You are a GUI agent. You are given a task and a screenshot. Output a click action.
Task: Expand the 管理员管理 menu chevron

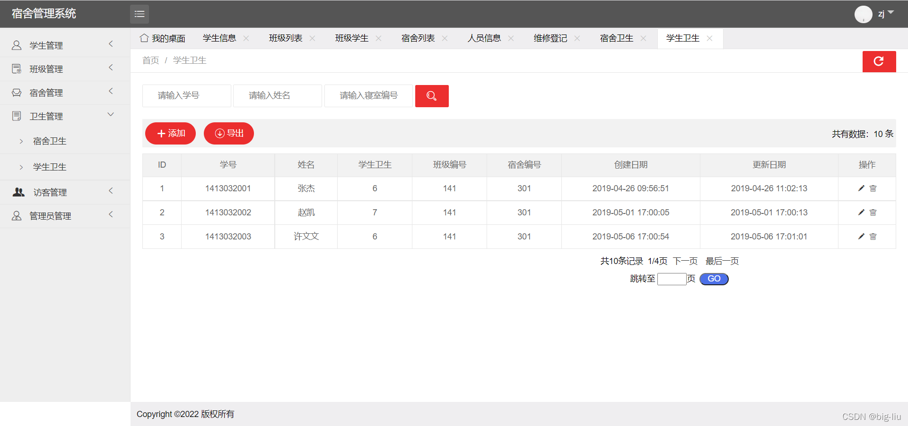click(x=111, y=214)
